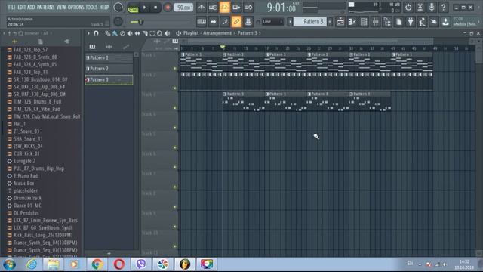Open the Mixer view icon

376,22
